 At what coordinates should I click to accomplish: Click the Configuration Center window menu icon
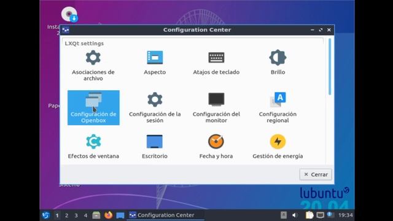click(x=66, y=30)
